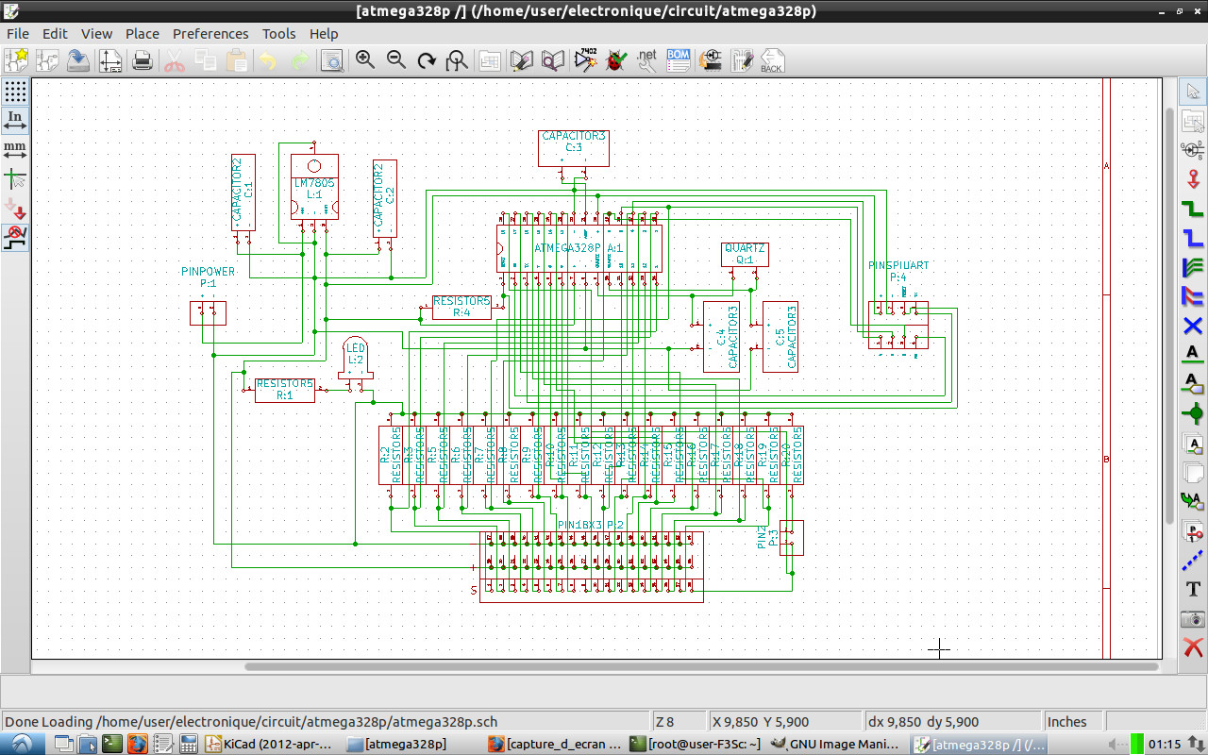
Task: Switch units to millimeters
Action: 15,149
